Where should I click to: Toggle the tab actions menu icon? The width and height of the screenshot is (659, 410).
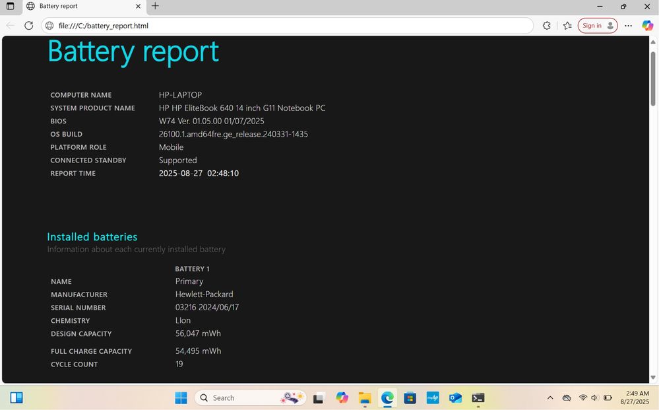(x=11, y=6)
